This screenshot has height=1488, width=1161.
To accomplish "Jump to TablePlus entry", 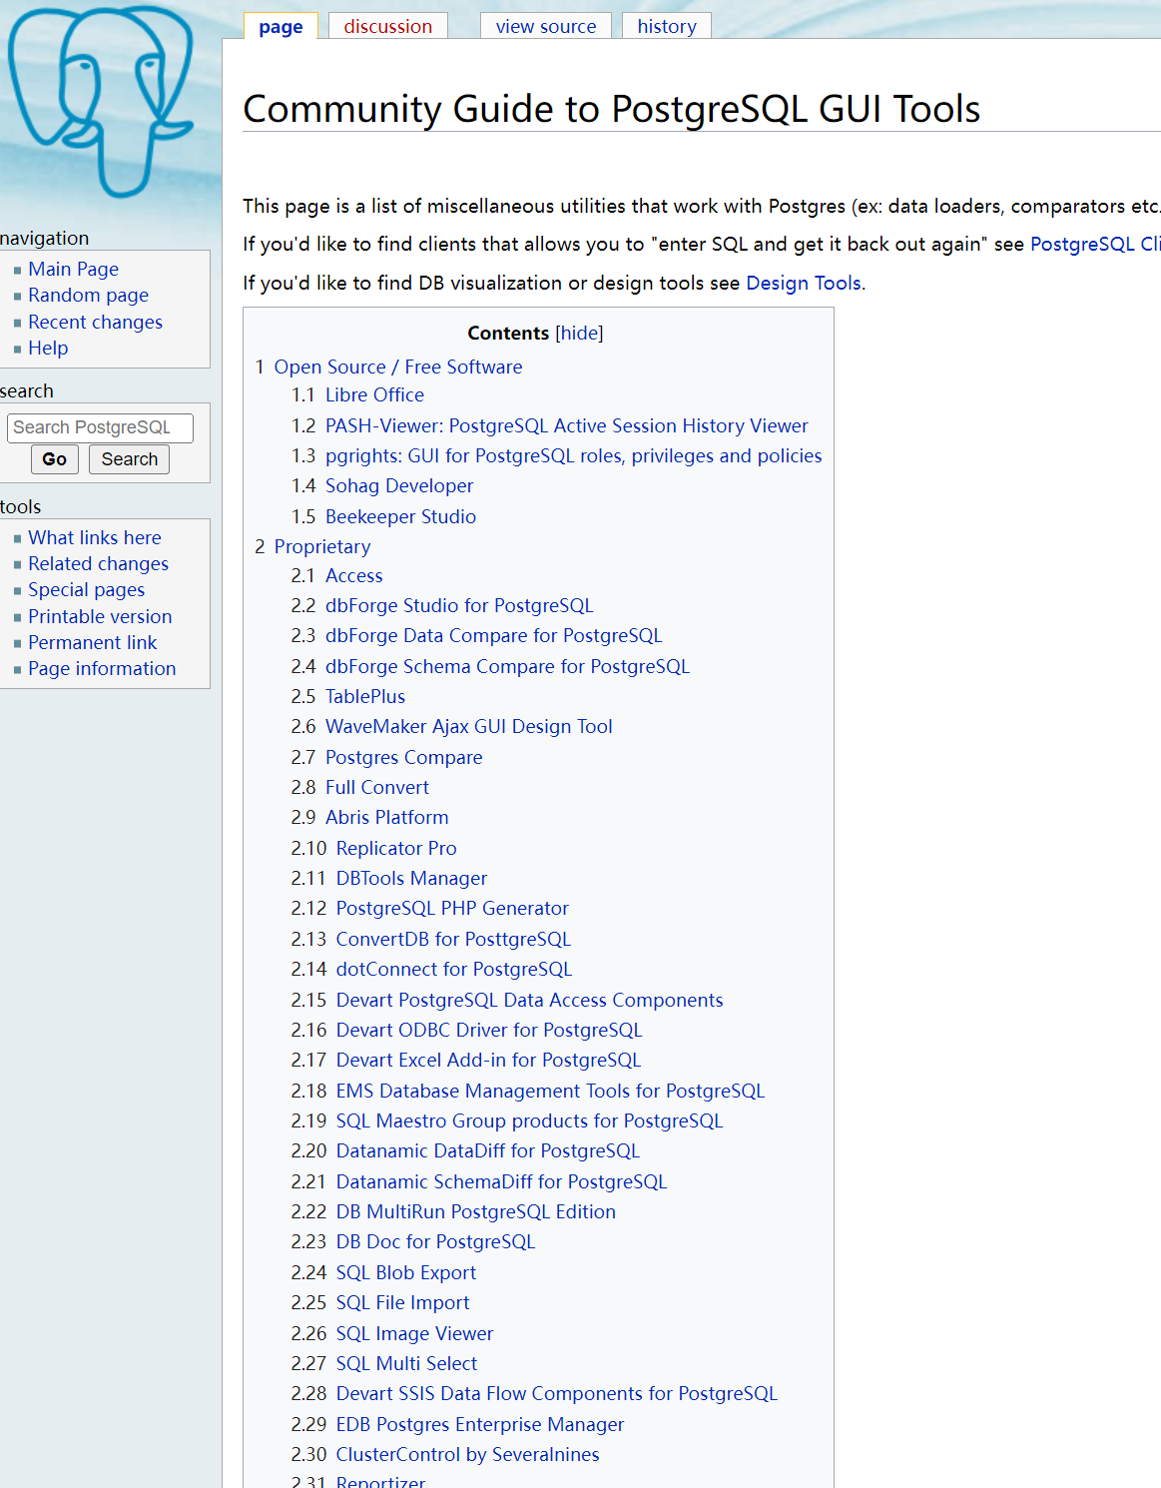I will click(365, 696).
